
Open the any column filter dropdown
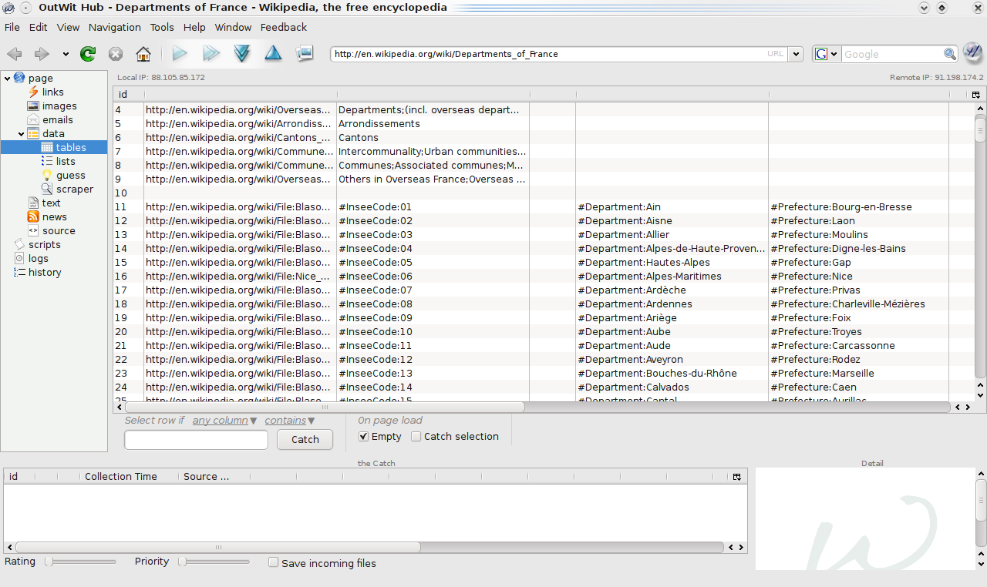[x=225, y=421]
